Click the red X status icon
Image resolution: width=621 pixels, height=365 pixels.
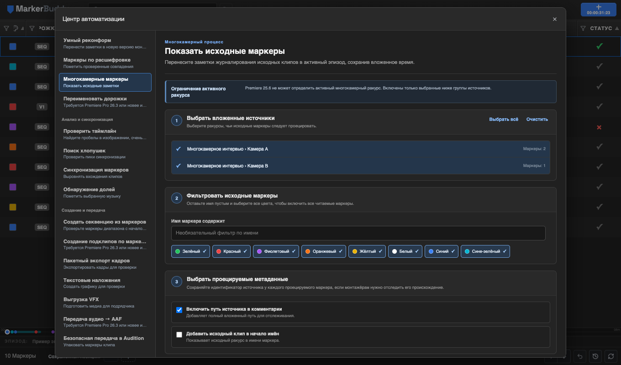coord(600,127)
